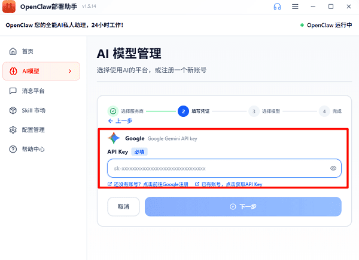Click the 选择使用AI的平台 subtitle text

(151, 70)
